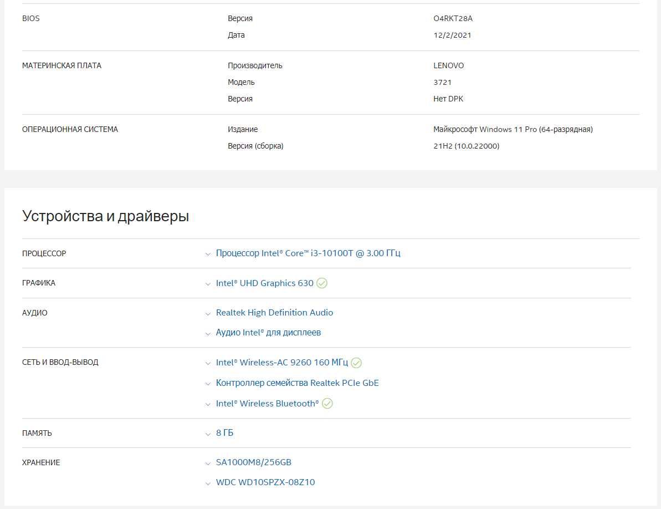661x509 pixels.
Task: Click the ОПЕРАЦИОННАЯ СИСТЕМА section label
Action: point(70,129)
